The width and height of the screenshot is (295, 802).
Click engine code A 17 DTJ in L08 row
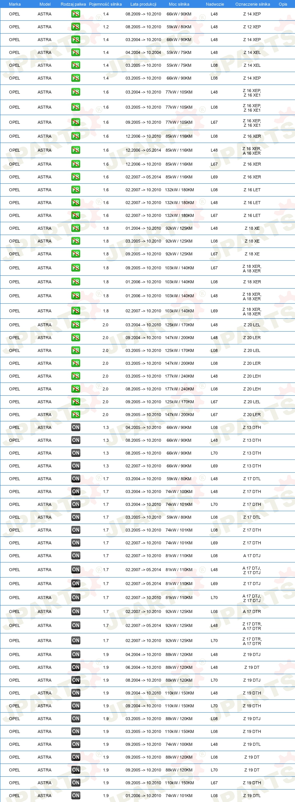click(252, 556)
